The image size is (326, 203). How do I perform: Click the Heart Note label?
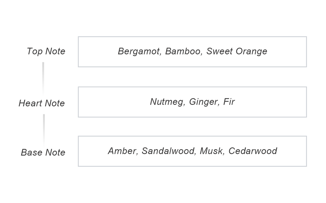coord(42,103)
